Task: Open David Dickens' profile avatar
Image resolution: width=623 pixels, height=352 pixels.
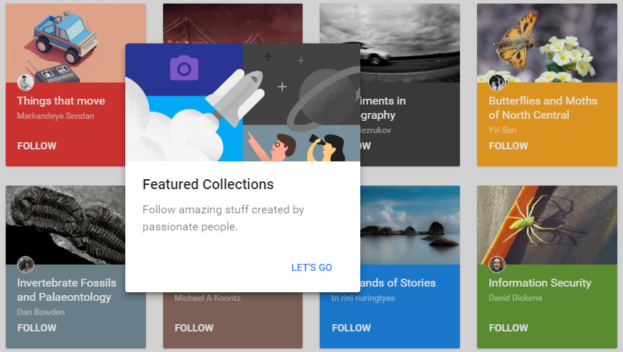Action: [497, 265]
